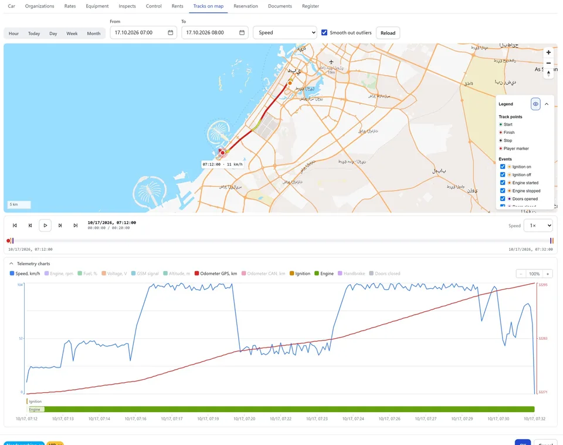Click the From datetime field

click(143, 33)
